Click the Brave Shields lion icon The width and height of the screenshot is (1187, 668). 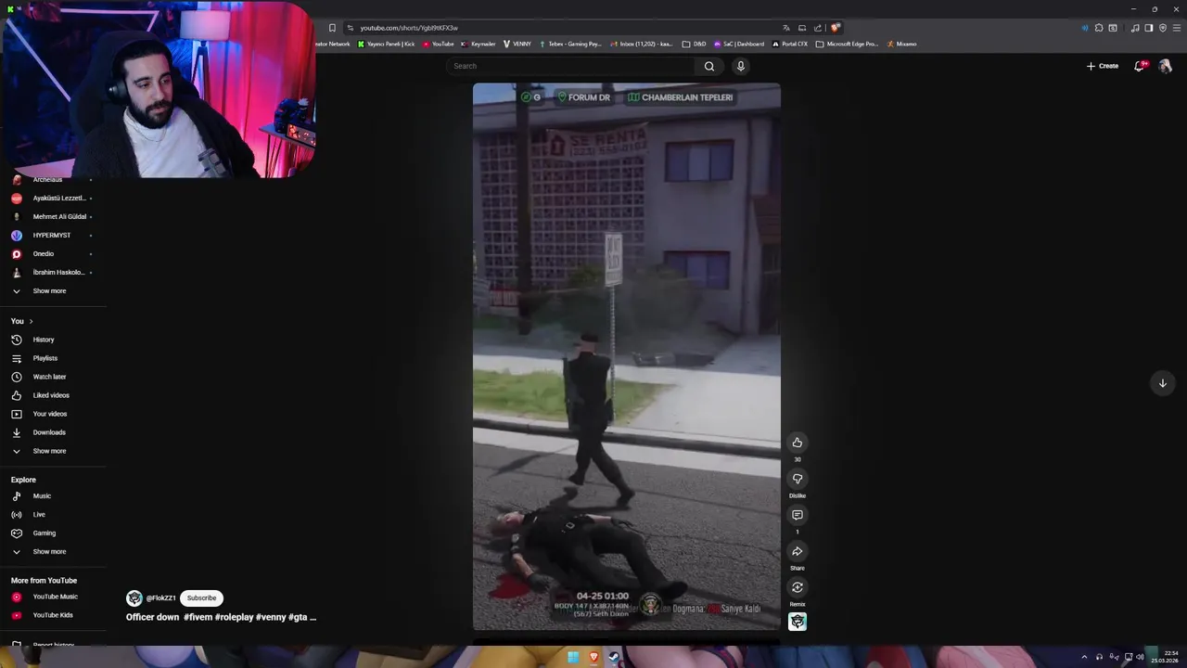(x=836, y=28)
